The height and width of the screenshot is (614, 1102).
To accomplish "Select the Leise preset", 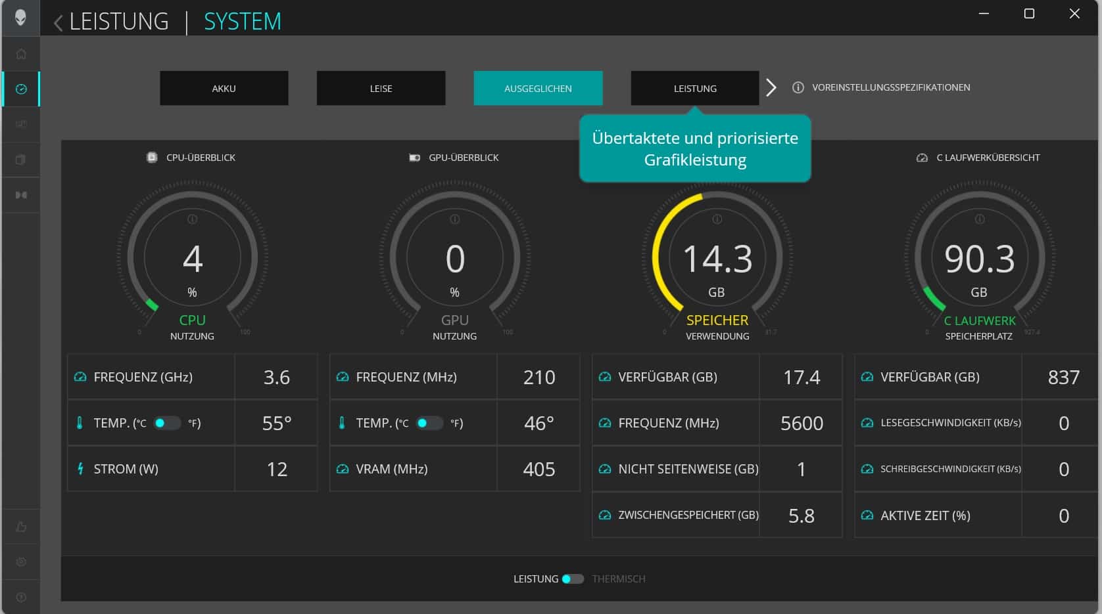I will point(381,88).
